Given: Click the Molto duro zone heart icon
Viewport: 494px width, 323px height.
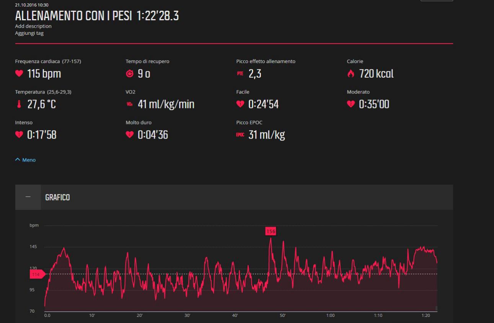Looking at the screenshot, I should click(129, 135).
